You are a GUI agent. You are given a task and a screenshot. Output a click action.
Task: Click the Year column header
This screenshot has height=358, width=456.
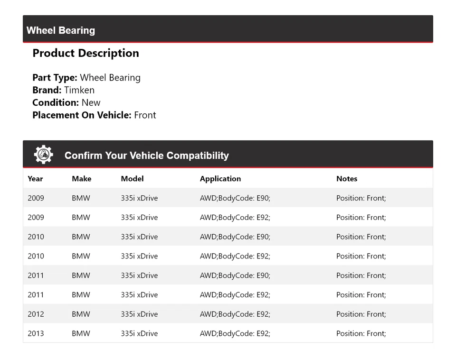35,179
